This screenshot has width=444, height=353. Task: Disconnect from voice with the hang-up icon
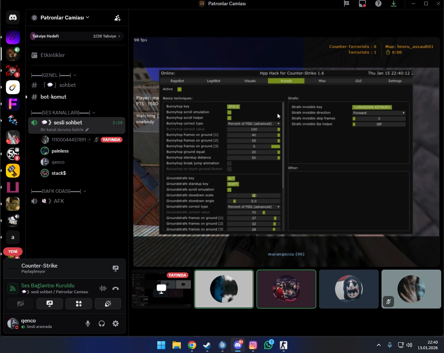coord(116,288)
